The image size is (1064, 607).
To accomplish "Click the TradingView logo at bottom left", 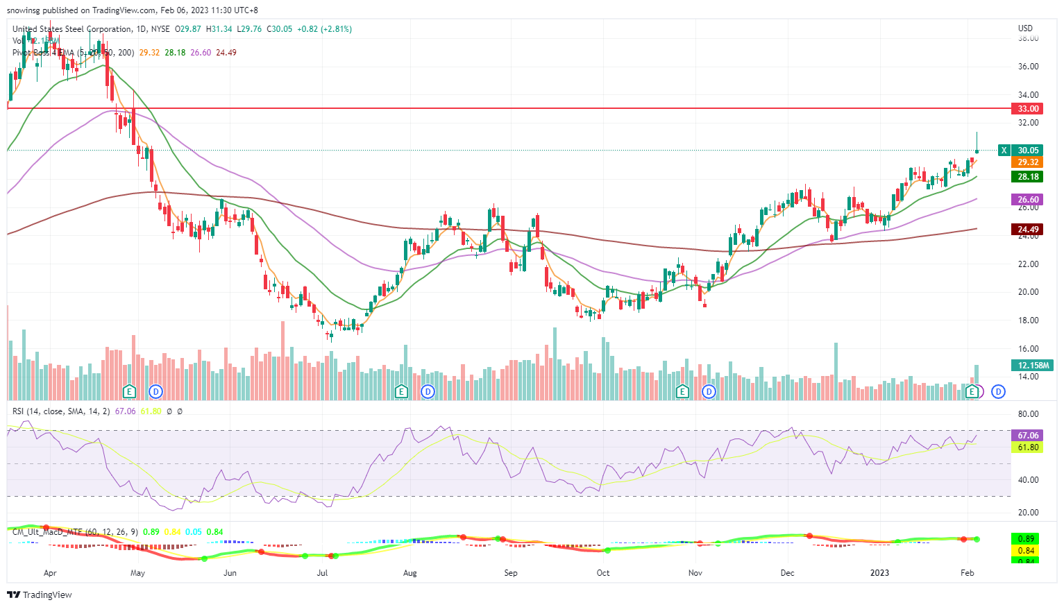I will 40,595.
